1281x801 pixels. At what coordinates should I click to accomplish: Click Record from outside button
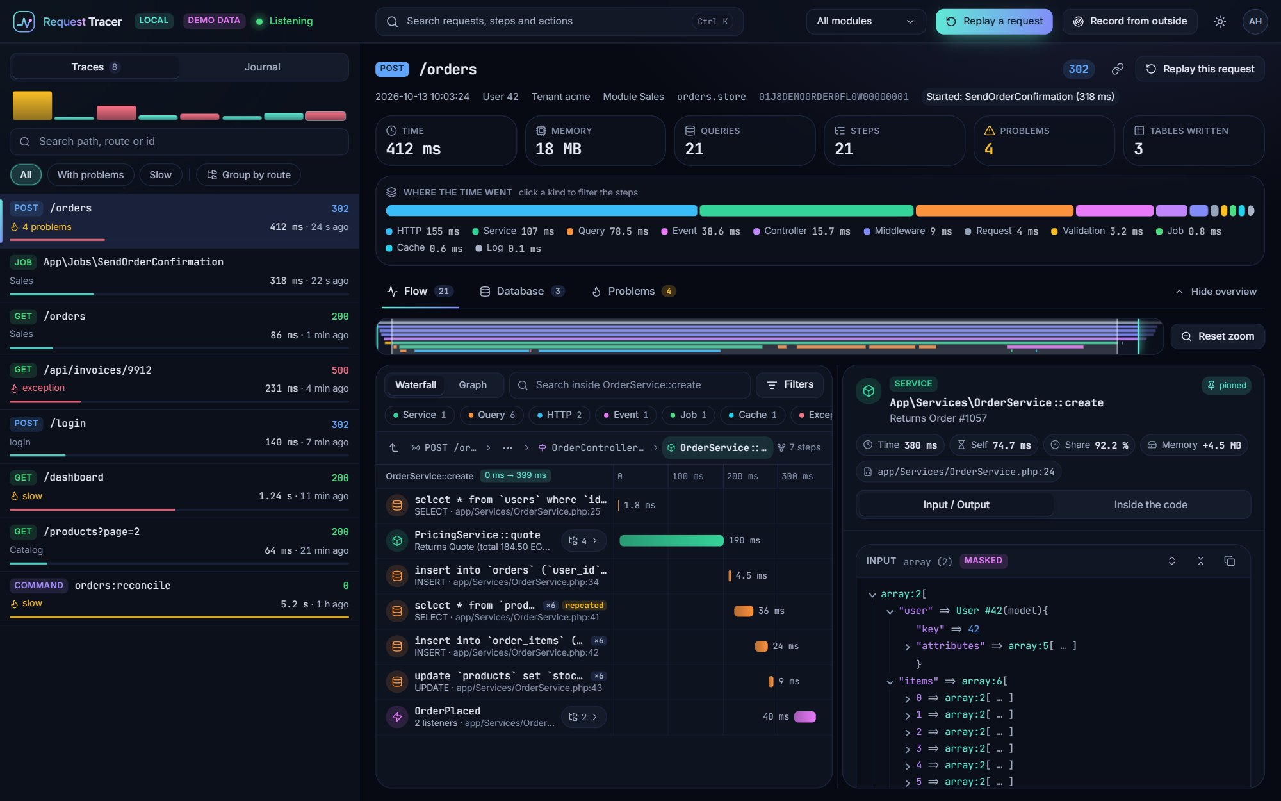pyautogui.click(x=1130, y=21)
